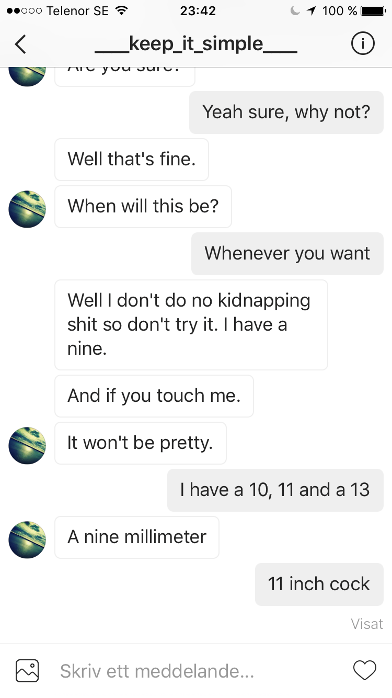Select the 'Well that's fine.' message
This screenshot has width=392, height=698.
pos(132,160)
